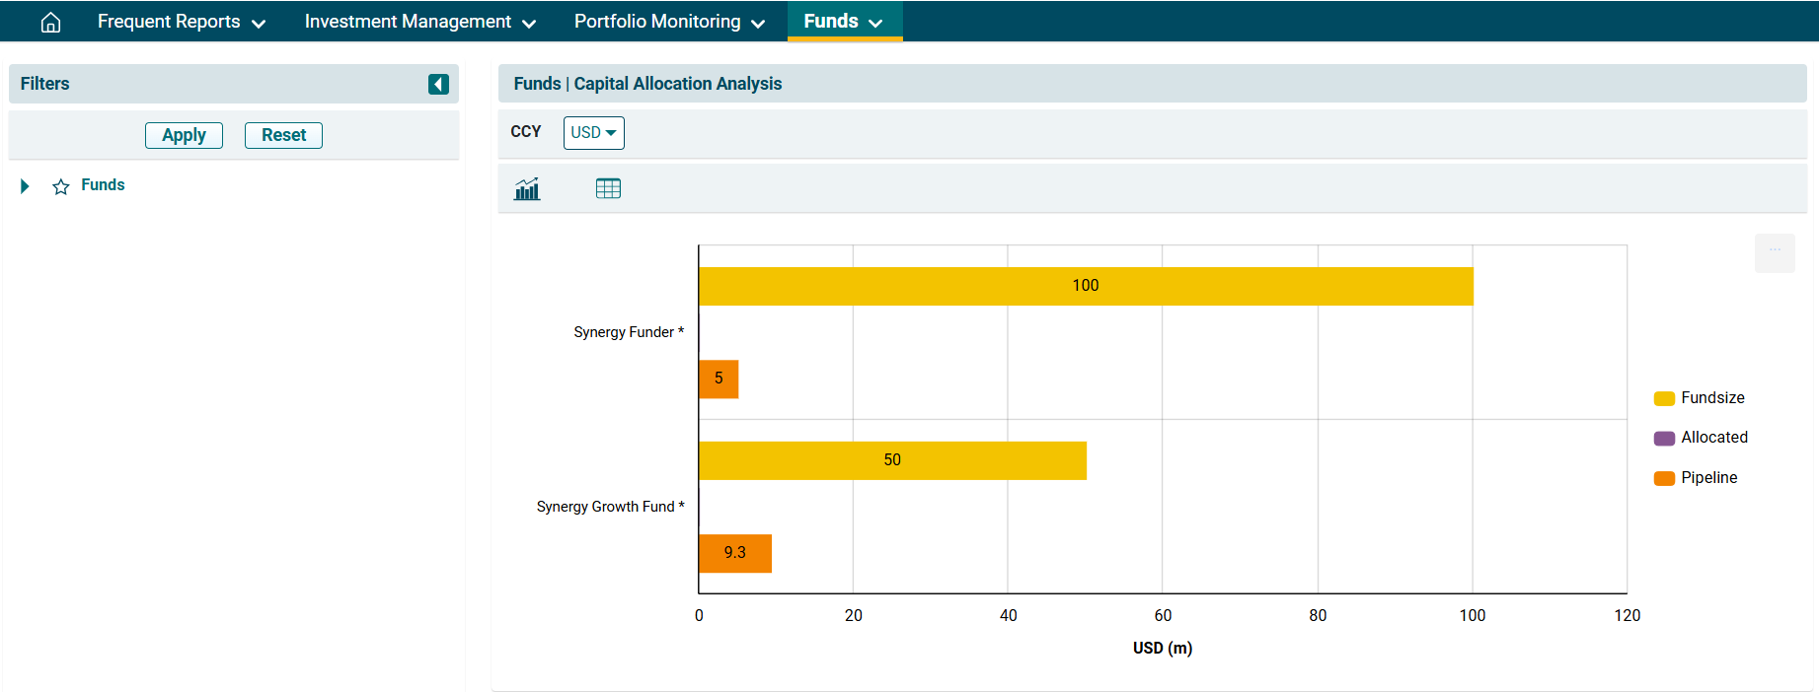Click Synergy Growth Fund Pipeline bar 9.3
Viewport: 1819px width, 692px height.
[x=734, y=553]
